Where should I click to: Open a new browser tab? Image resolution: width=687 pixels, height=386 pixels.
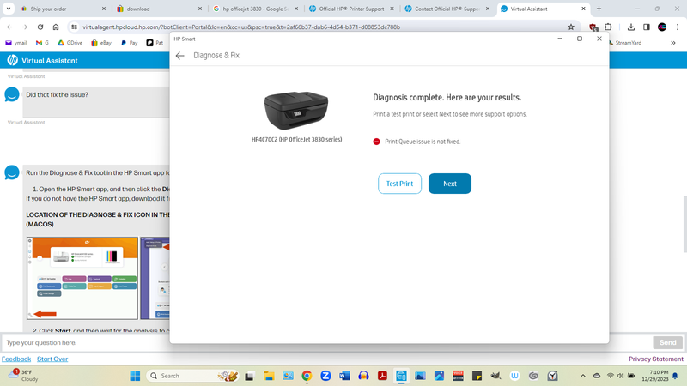point(599,9)
